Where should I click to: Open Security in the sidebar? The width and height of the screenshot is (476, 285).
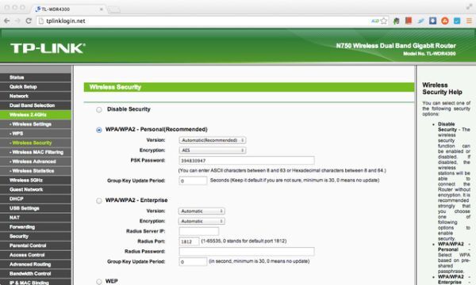click(36, 237)
